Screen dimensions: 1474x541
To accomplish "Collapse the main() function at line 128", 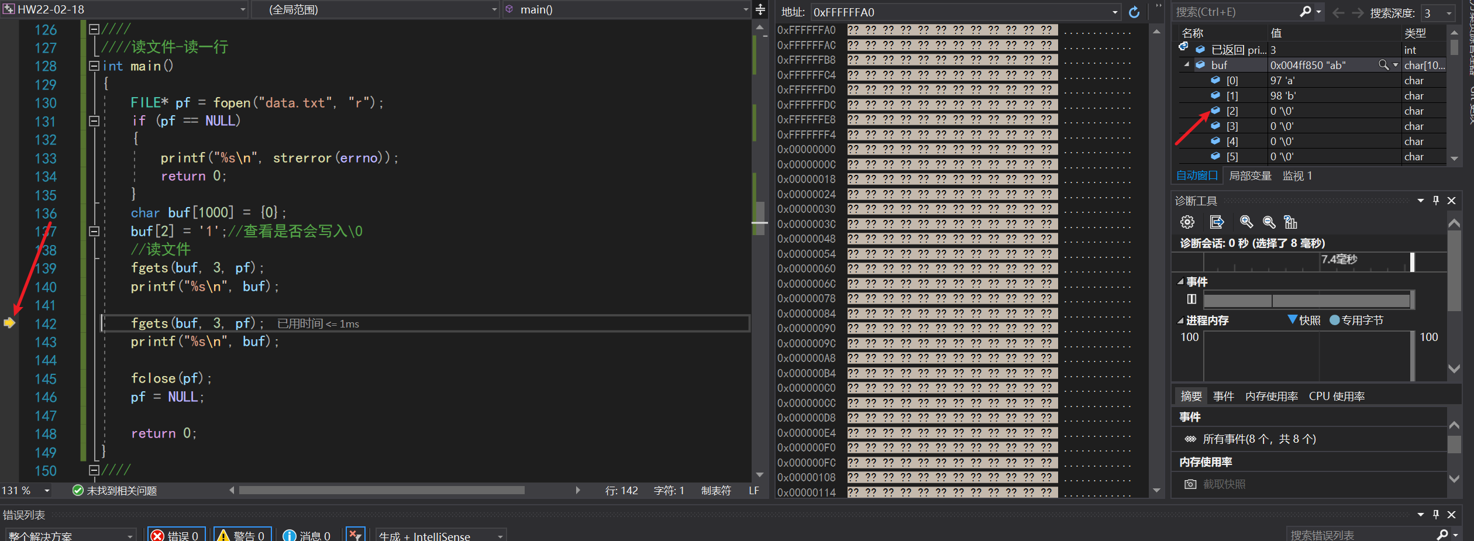I will tap(94, 66).
